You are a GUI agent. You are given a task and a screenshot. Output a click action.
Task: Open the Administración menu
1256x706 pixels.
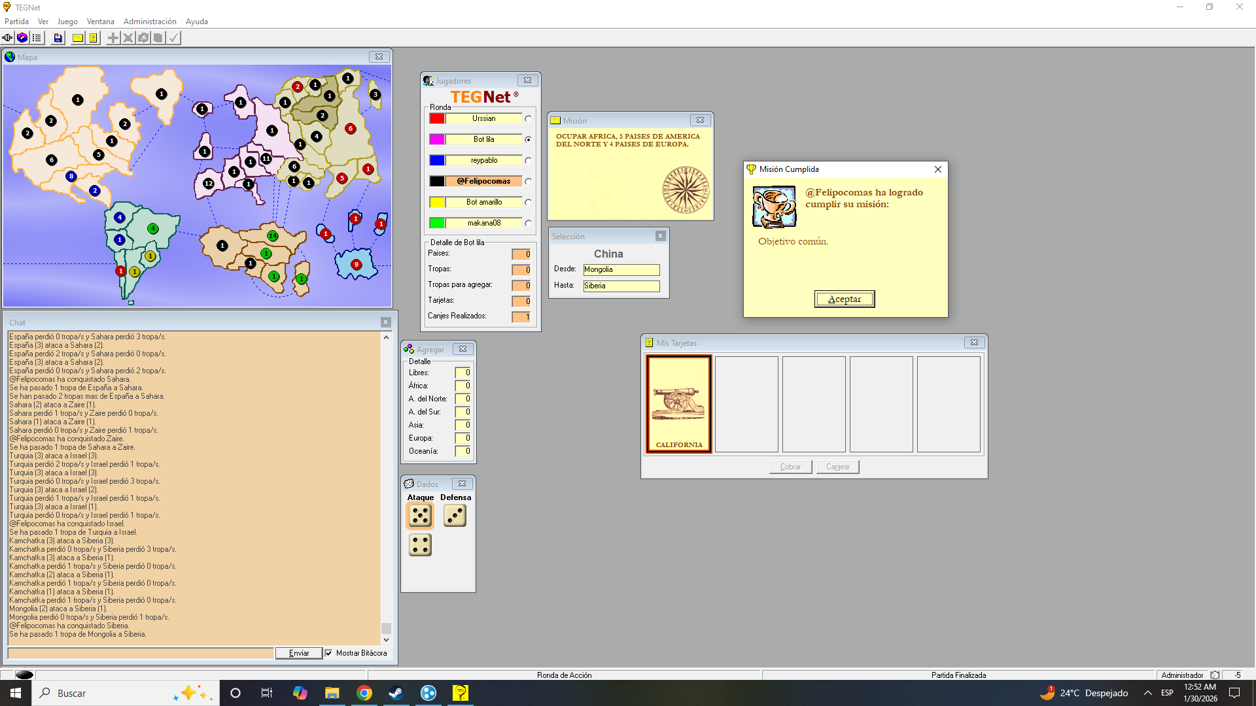(150, 22)
